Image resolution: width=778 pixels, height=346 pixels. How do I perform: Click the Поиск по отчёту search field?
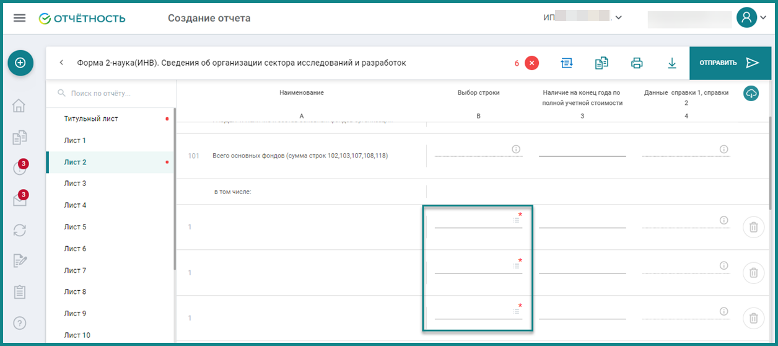[110, 93]
